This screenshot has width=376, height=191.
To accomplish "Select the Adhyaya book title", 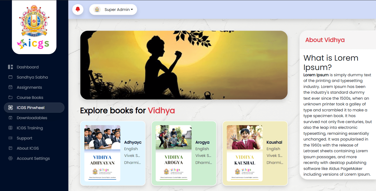I will coord(133,142).
